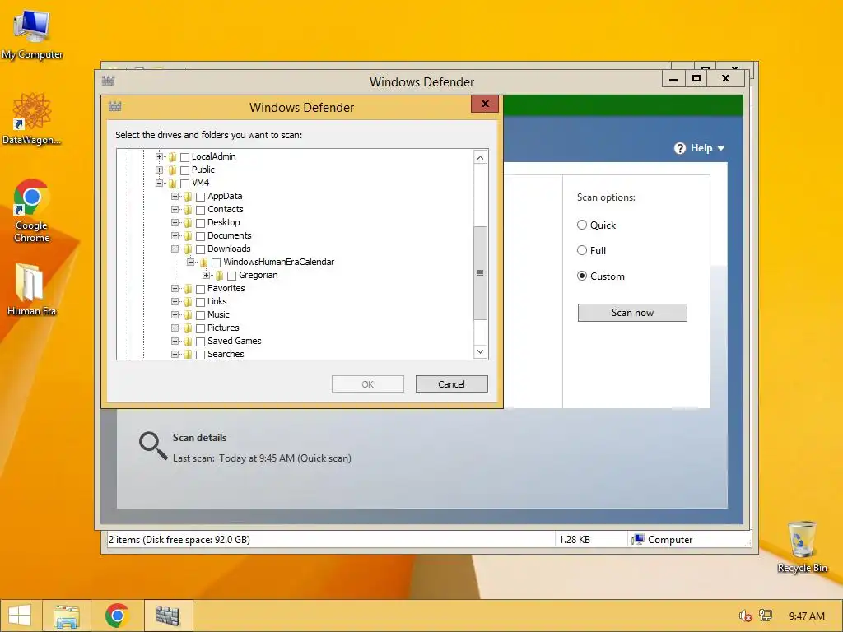This screenshot has width=843, height=632.
Task: Open Chrome from the taskbar
Action: [117, 616]
